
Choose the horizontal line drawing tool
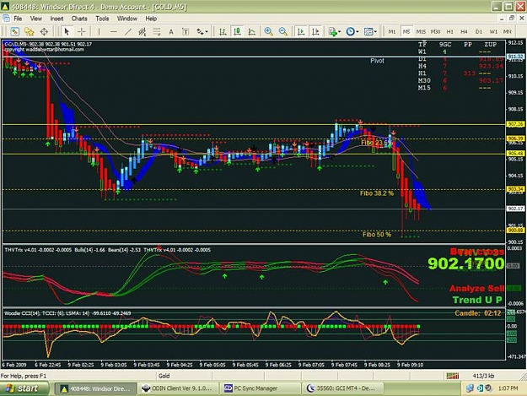coord(114,31)
